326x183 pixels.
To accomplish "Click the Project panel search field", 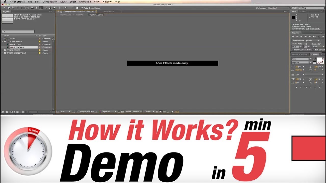I will coord(18,32).
